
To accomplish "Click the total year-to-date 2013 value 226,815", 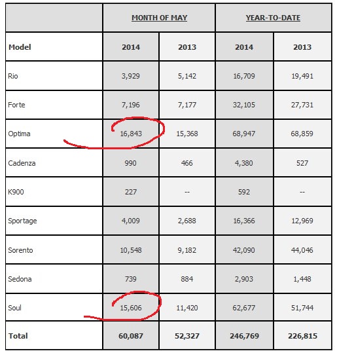I will click(302, 336).
